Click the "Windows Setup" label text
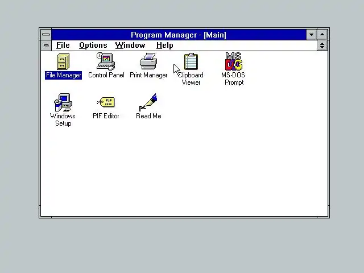The width and height of the screenshot is (364, 273). [x=63, y=119]
